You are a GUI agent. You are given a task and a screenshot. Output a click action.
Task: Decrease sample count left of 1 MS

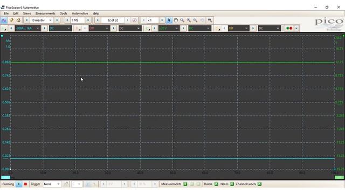click(67, 20)
